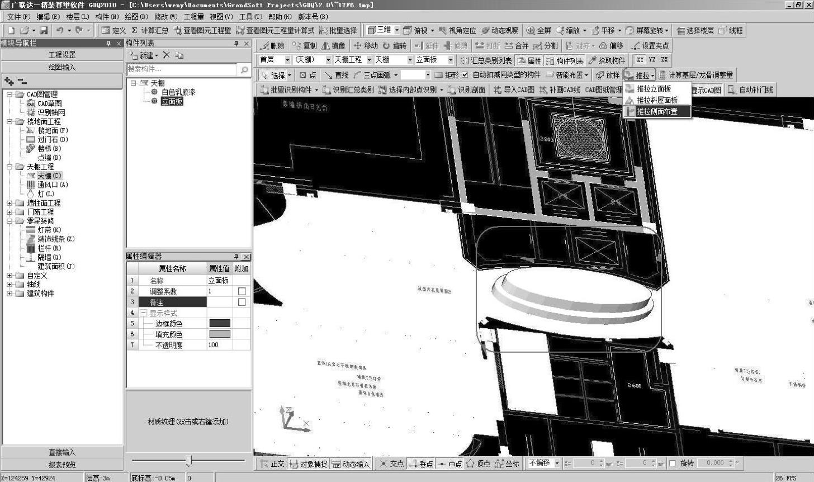Screen dimensions: 814x482
Task: Toggle 交点 snap
Action: [391, 464]
